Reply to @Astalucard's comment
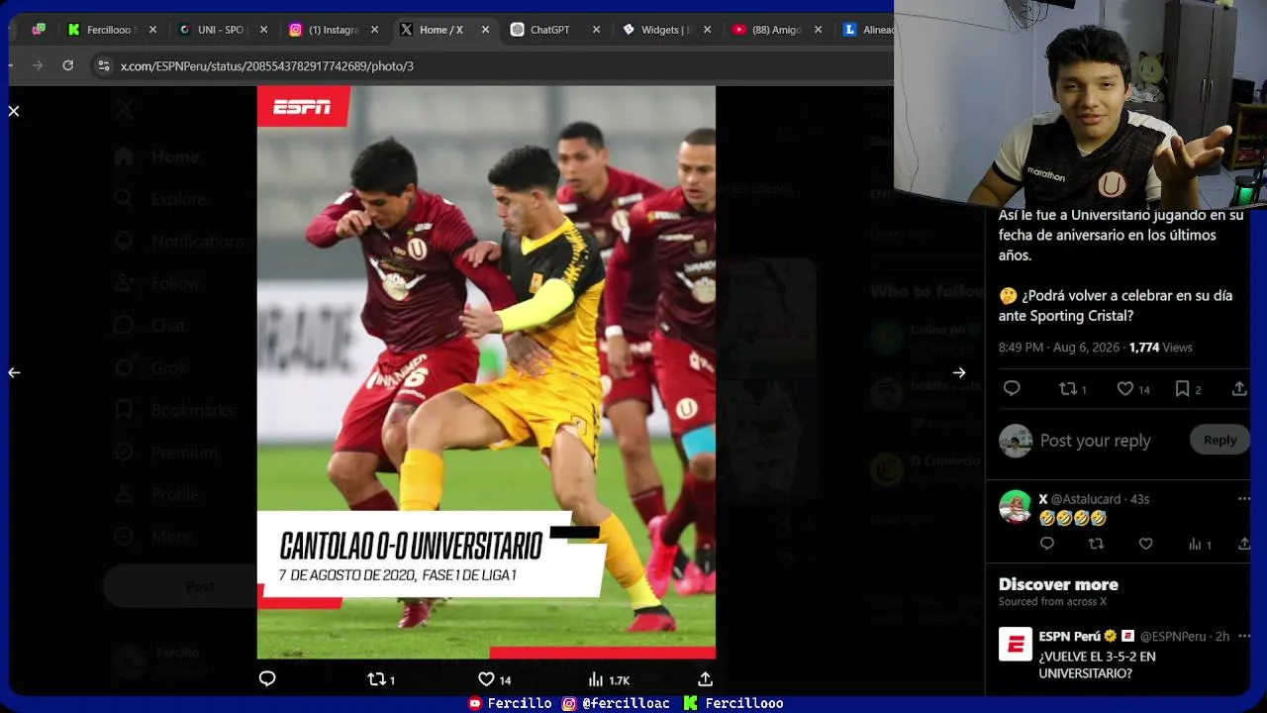The image size is (1267, 713). click(1047, 544)
